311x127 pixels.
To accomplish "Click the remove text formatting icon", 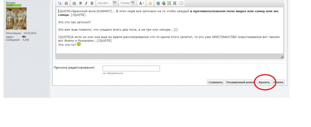I will (x=66, y=3).
